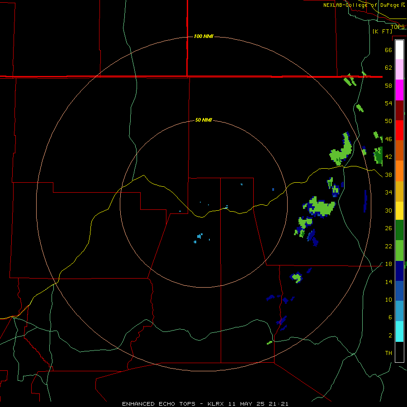Click the gold mustard legend swatch
Image resolution: width=407 pixels, height=407 pixels.
(x=399, y=191)
